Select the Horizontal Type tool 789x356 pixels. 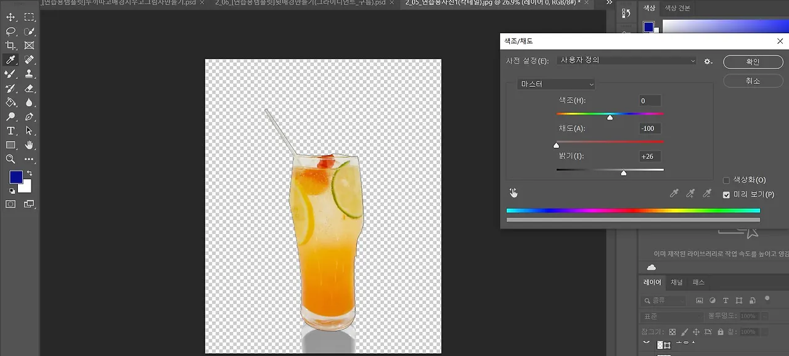pos(10,131)
